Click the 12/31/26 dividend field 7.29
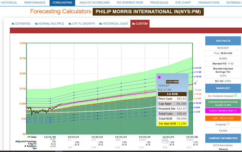Viewport: 242px width, 152px height. click(190, 147)
